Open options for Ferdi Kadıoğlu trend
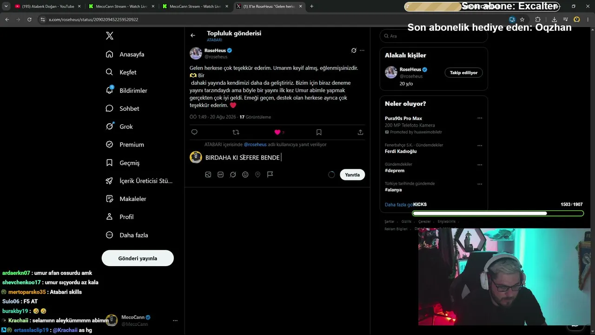Image resolution: width=595 pixels, height=335 pixels. 480,146
